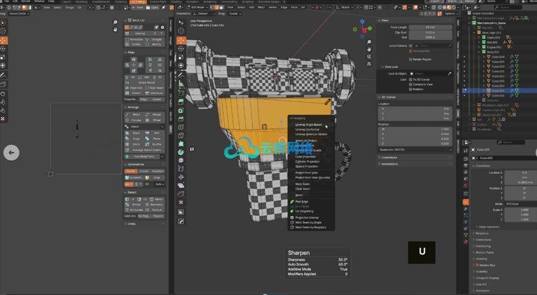
Task: Click the back arrow circle button
Action: point(11,153)
